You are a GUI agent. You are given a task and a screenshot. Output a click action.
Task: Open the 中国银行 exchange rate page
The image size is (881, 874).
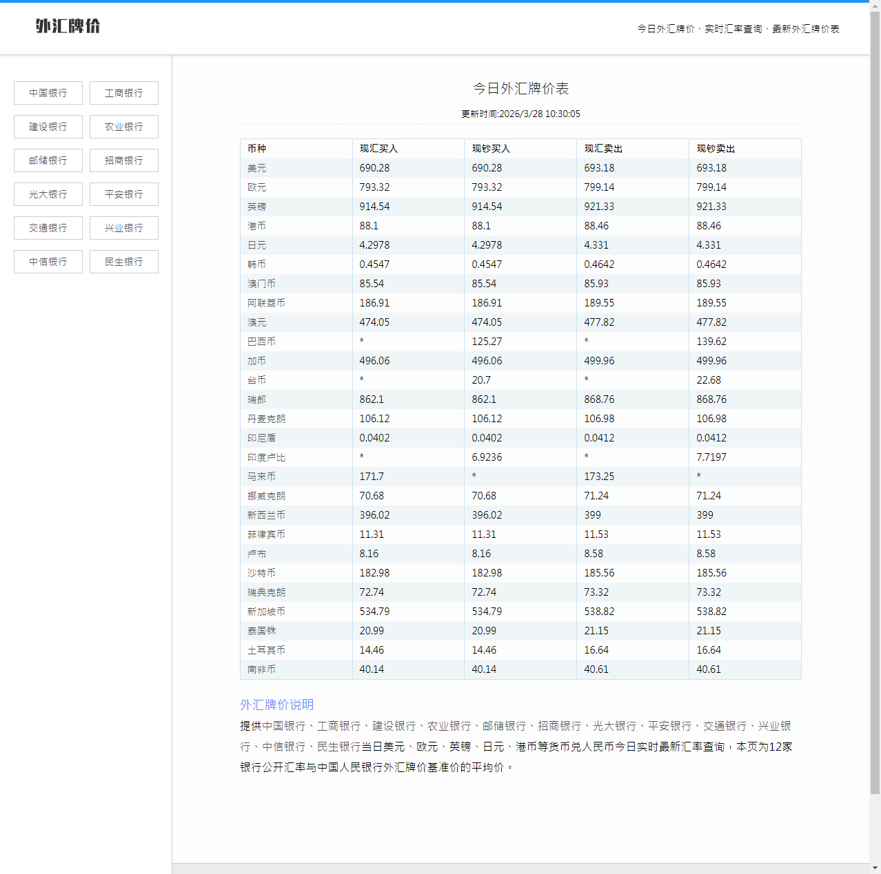[x=48, y=93]
